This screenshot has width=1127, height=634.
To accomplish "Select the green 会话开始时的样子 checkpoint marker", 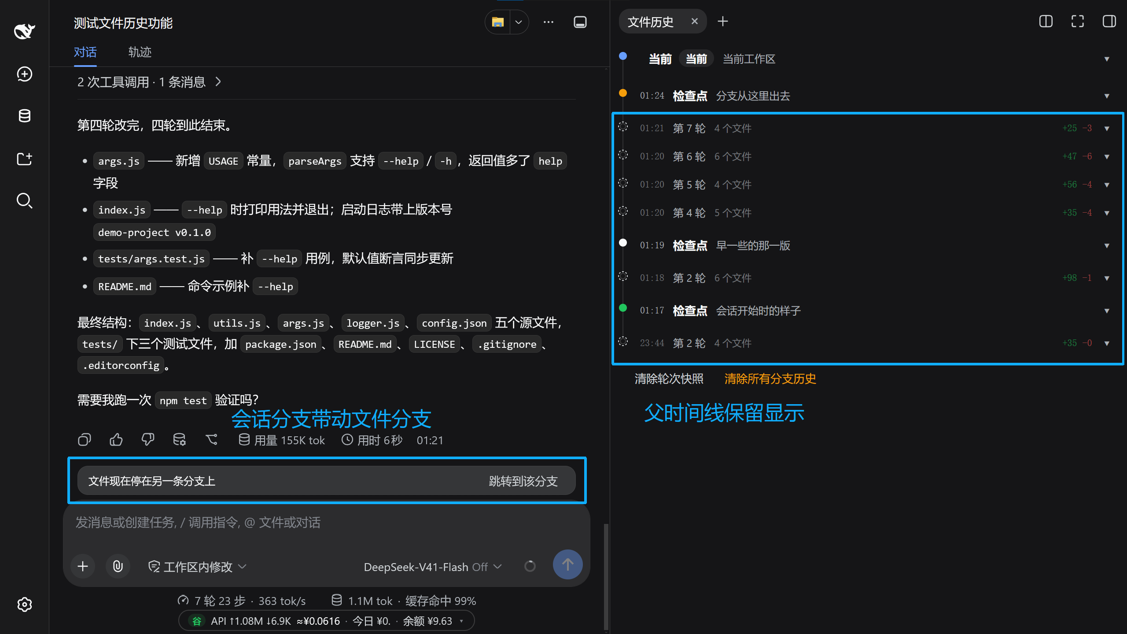I will pyautogui.click(x=623, y=308).
